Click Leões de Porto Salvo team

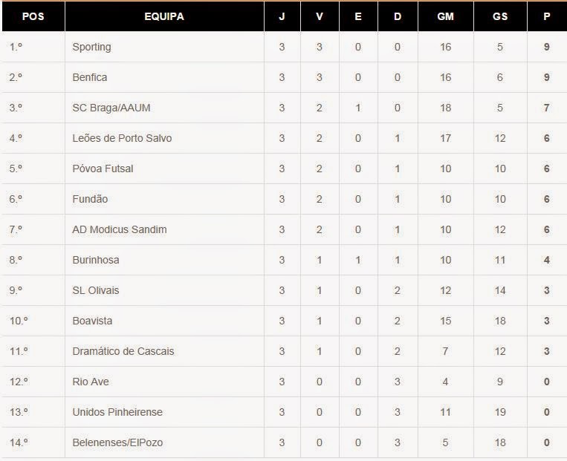(122, 138)
